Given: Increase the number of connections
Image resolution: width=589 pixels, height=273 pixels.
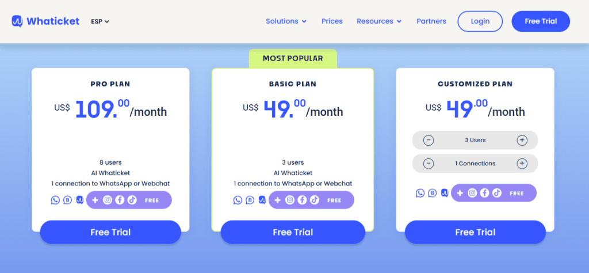Looking at the screenshot, I should (522, 164).
